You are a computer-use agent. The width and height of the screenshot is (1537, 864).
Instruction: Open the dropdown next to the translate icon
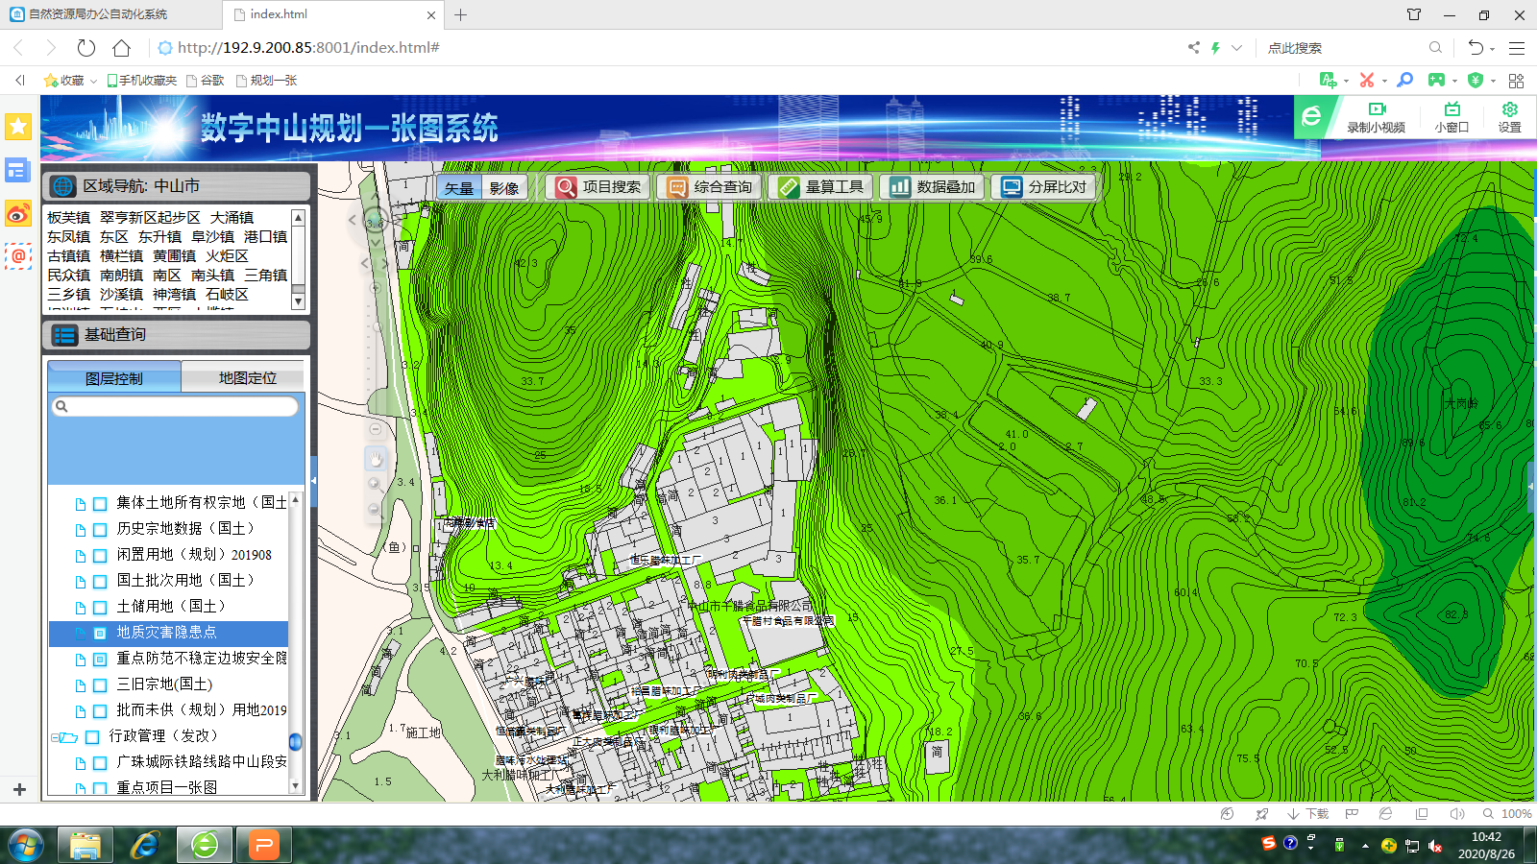click(1346, 81)
